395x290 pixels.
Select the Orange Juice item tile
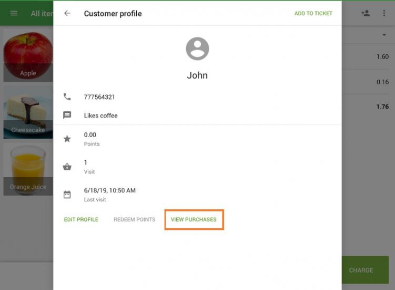[28, 169]
